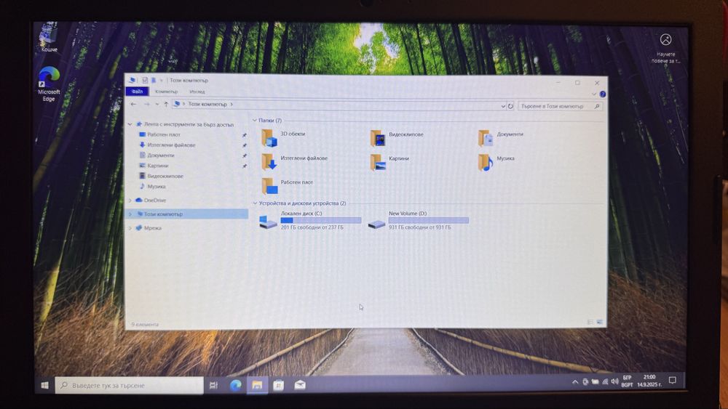Select Изтеглени файлове in navigation pane
The height and width of the screenshot is (409, 728).
click(x=171, y=145)
